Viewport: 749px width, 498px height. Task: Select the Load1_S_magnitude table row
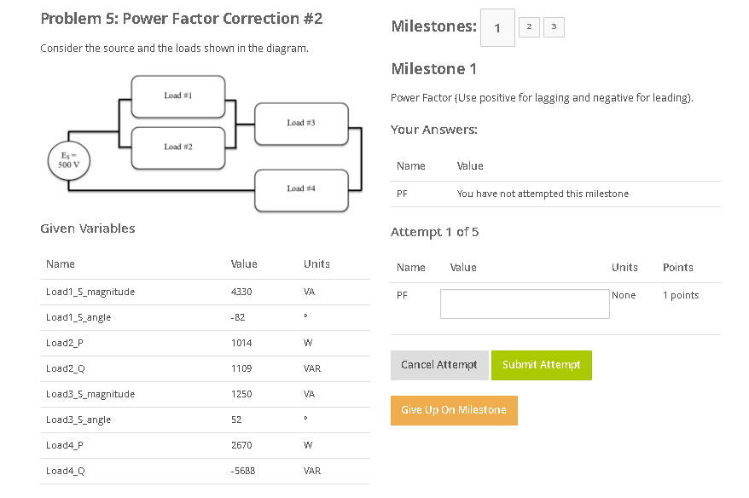pos(91,292)
